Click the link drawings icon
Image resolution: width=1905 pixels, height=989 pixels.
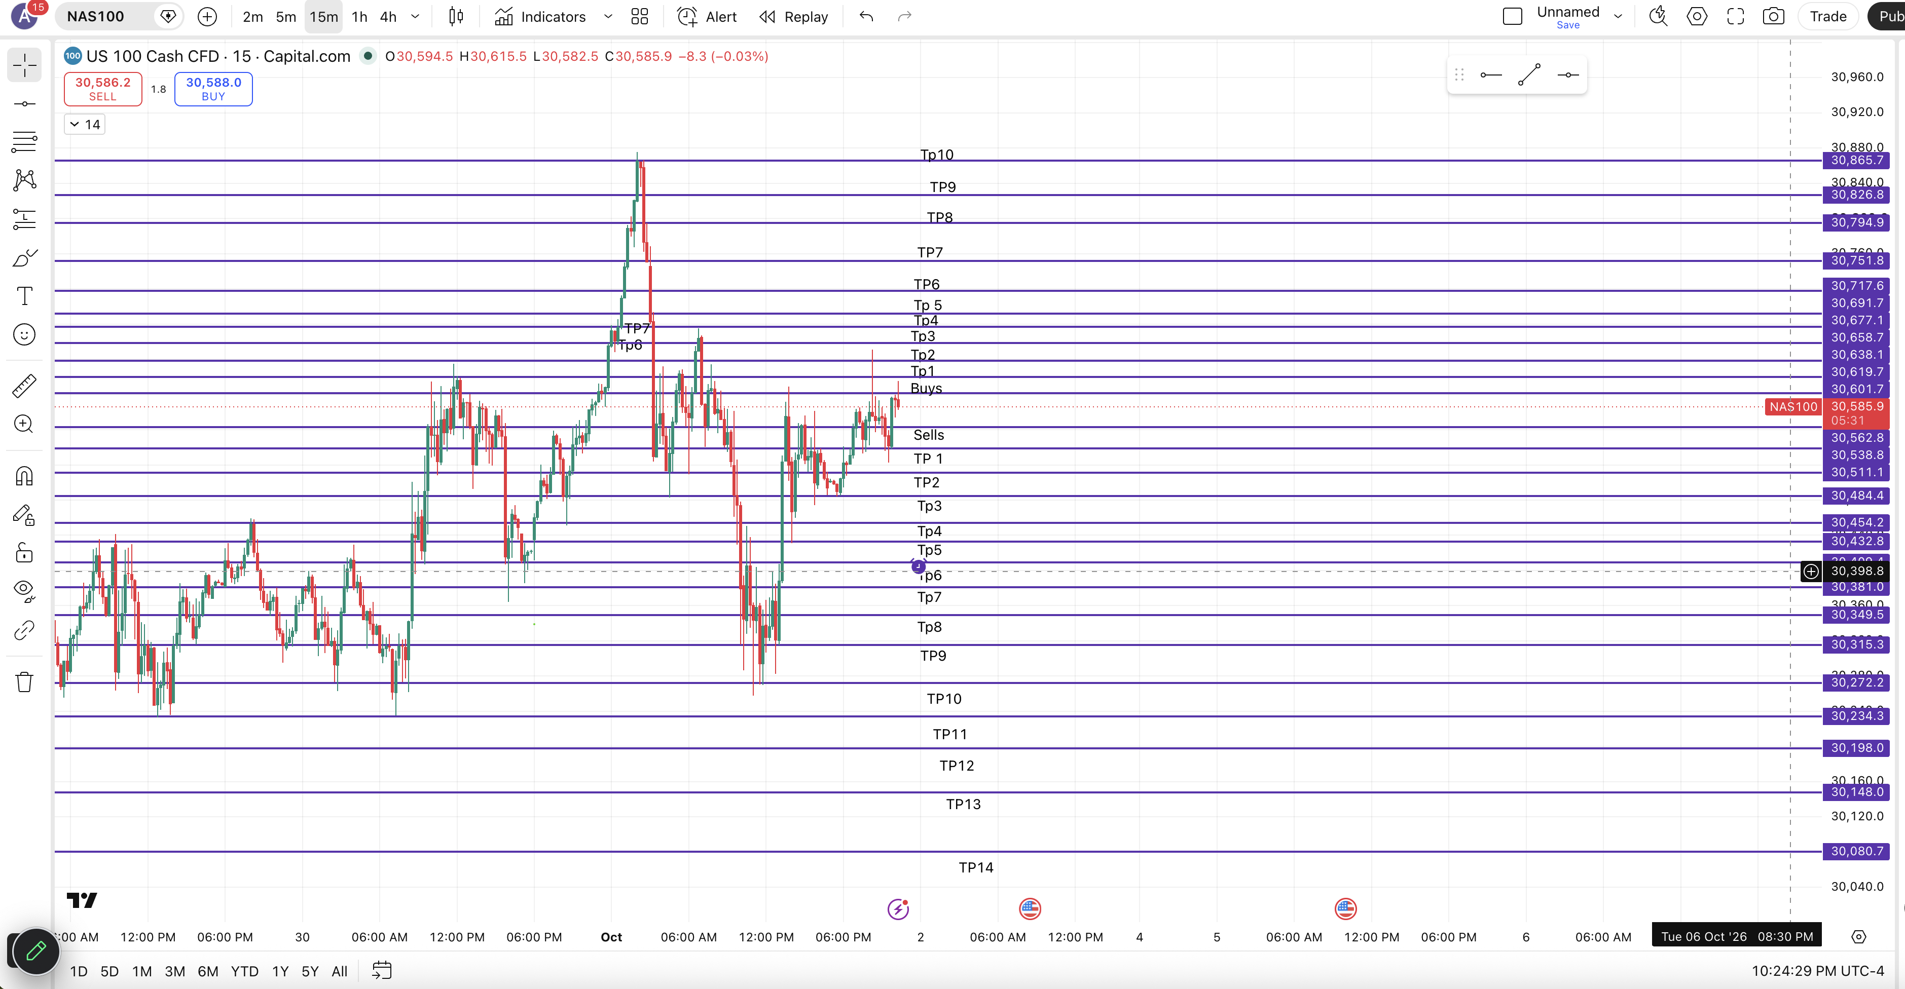pyautogui.click(x=24, y=630)
